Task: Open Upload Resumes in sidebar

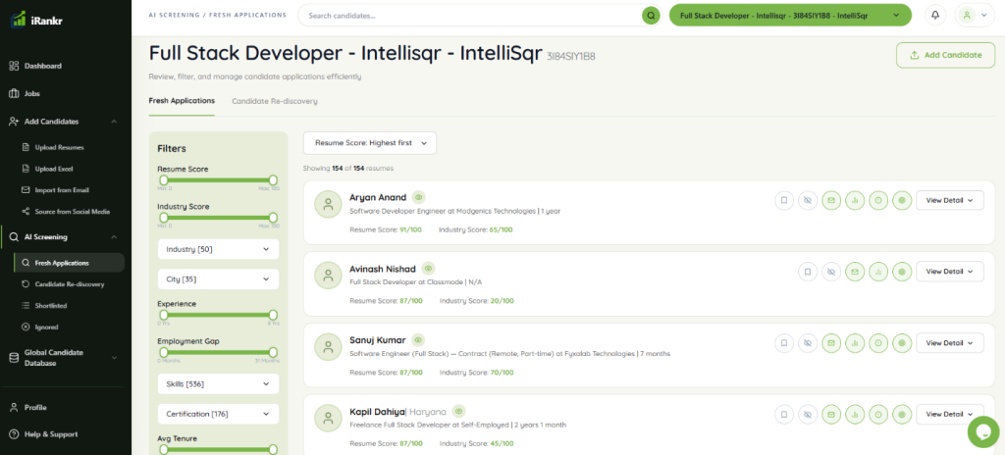Action: (x=59, y=147)
